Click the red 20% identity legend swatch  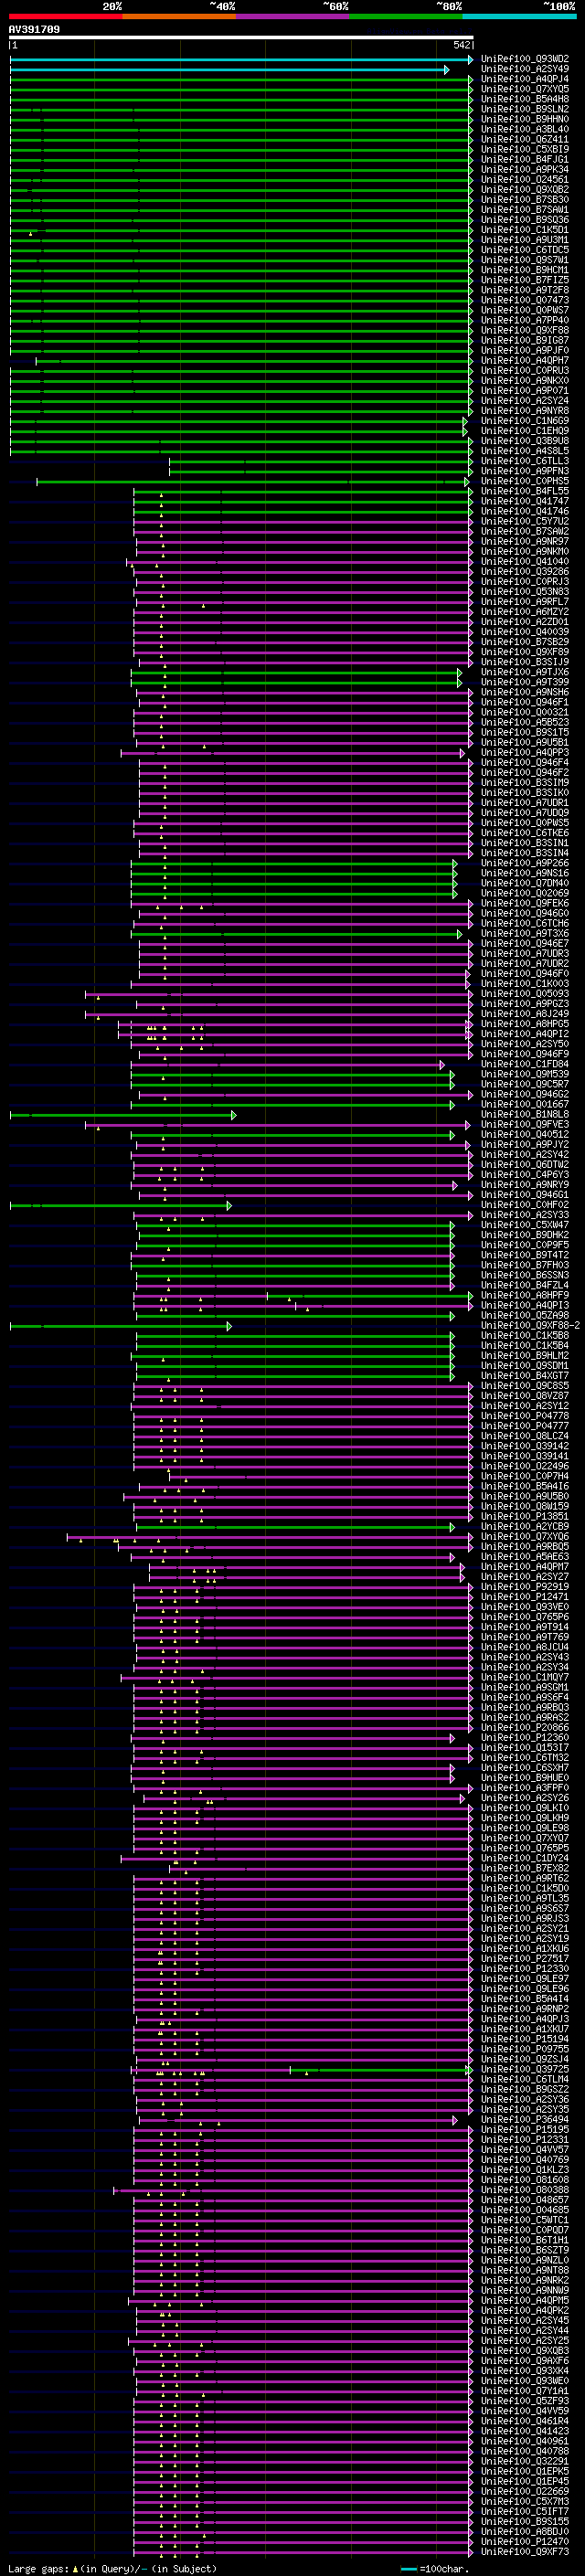pos(66,16)
